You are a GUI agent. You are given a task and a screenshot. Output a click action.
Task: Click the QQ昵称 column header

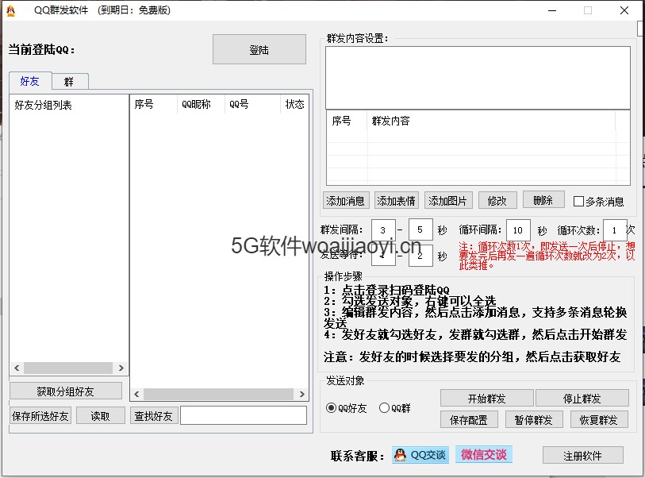coord(202,104)
